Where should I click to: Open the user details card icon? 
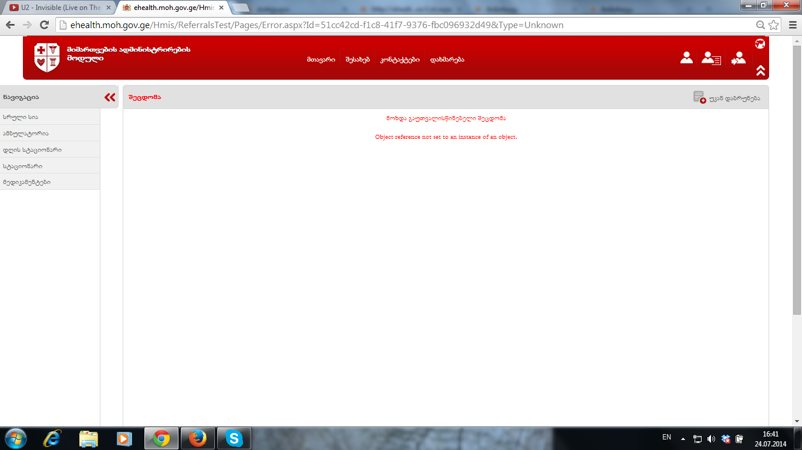pos(710,59)
